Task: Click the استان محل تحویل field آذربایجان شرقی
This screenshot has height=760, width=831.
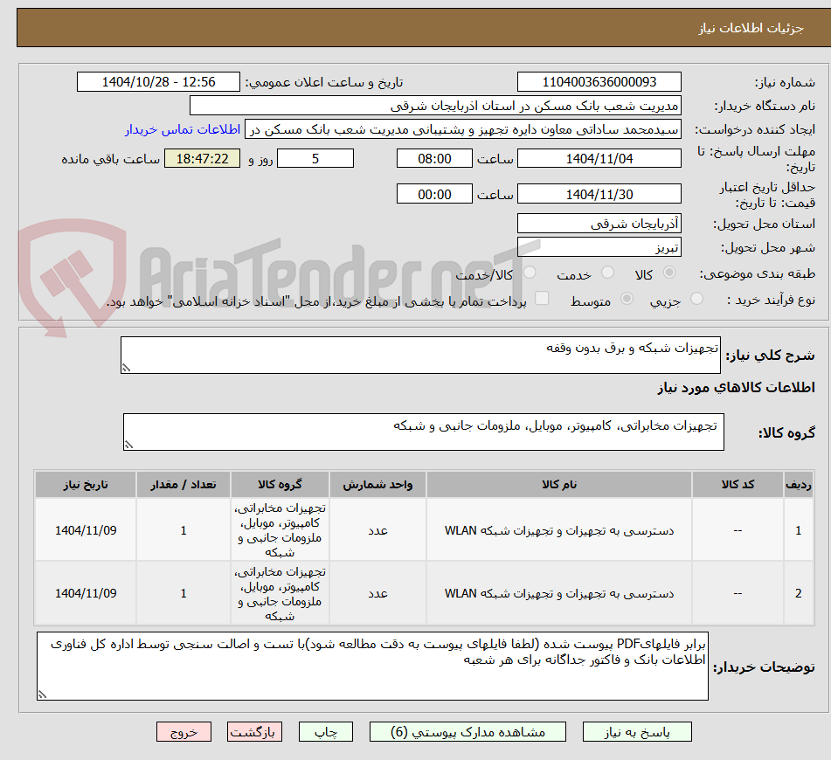Action: click(599, 224)
